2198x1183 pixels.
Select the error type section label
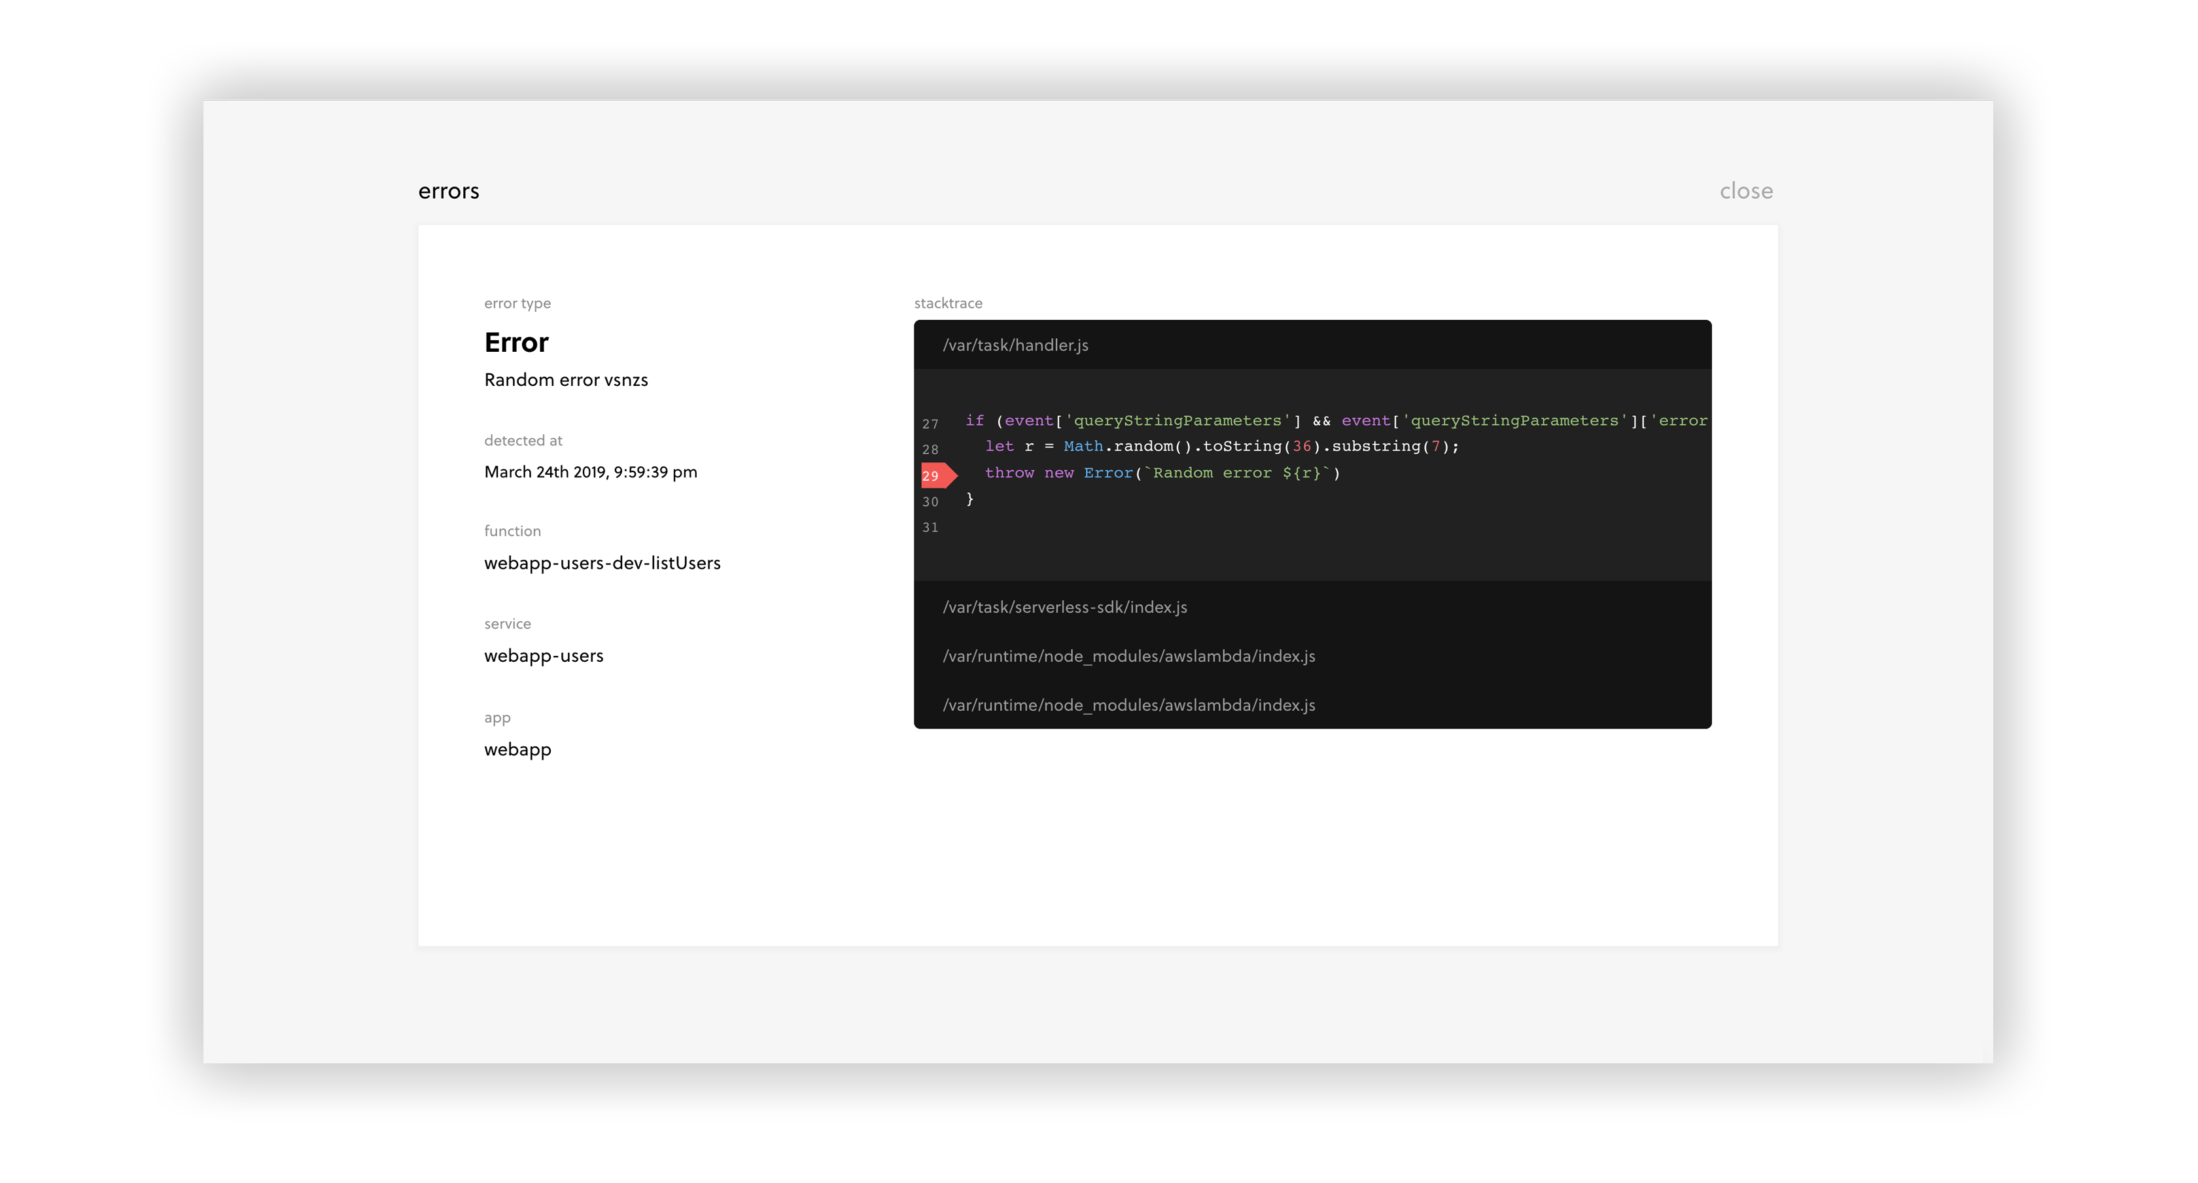[x=517, y=303]
